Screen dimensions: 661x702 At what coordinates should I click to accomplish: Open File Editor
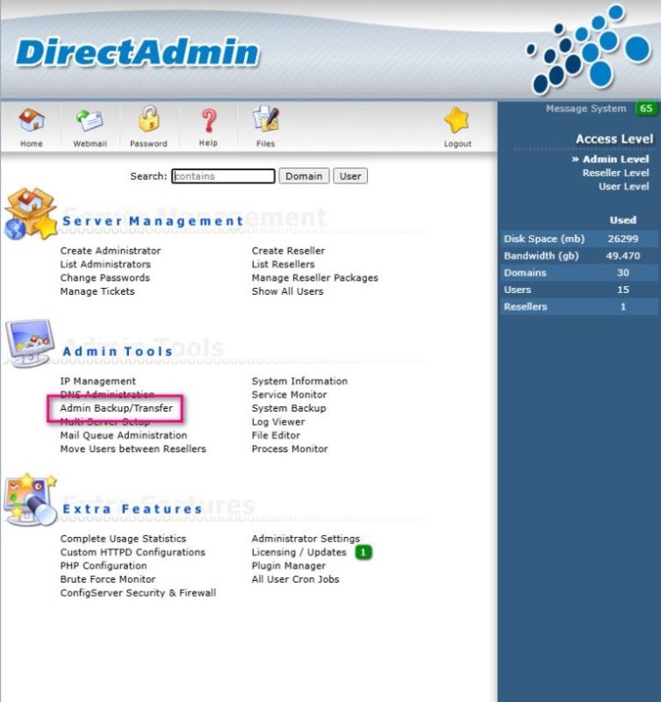pos(276,435)
